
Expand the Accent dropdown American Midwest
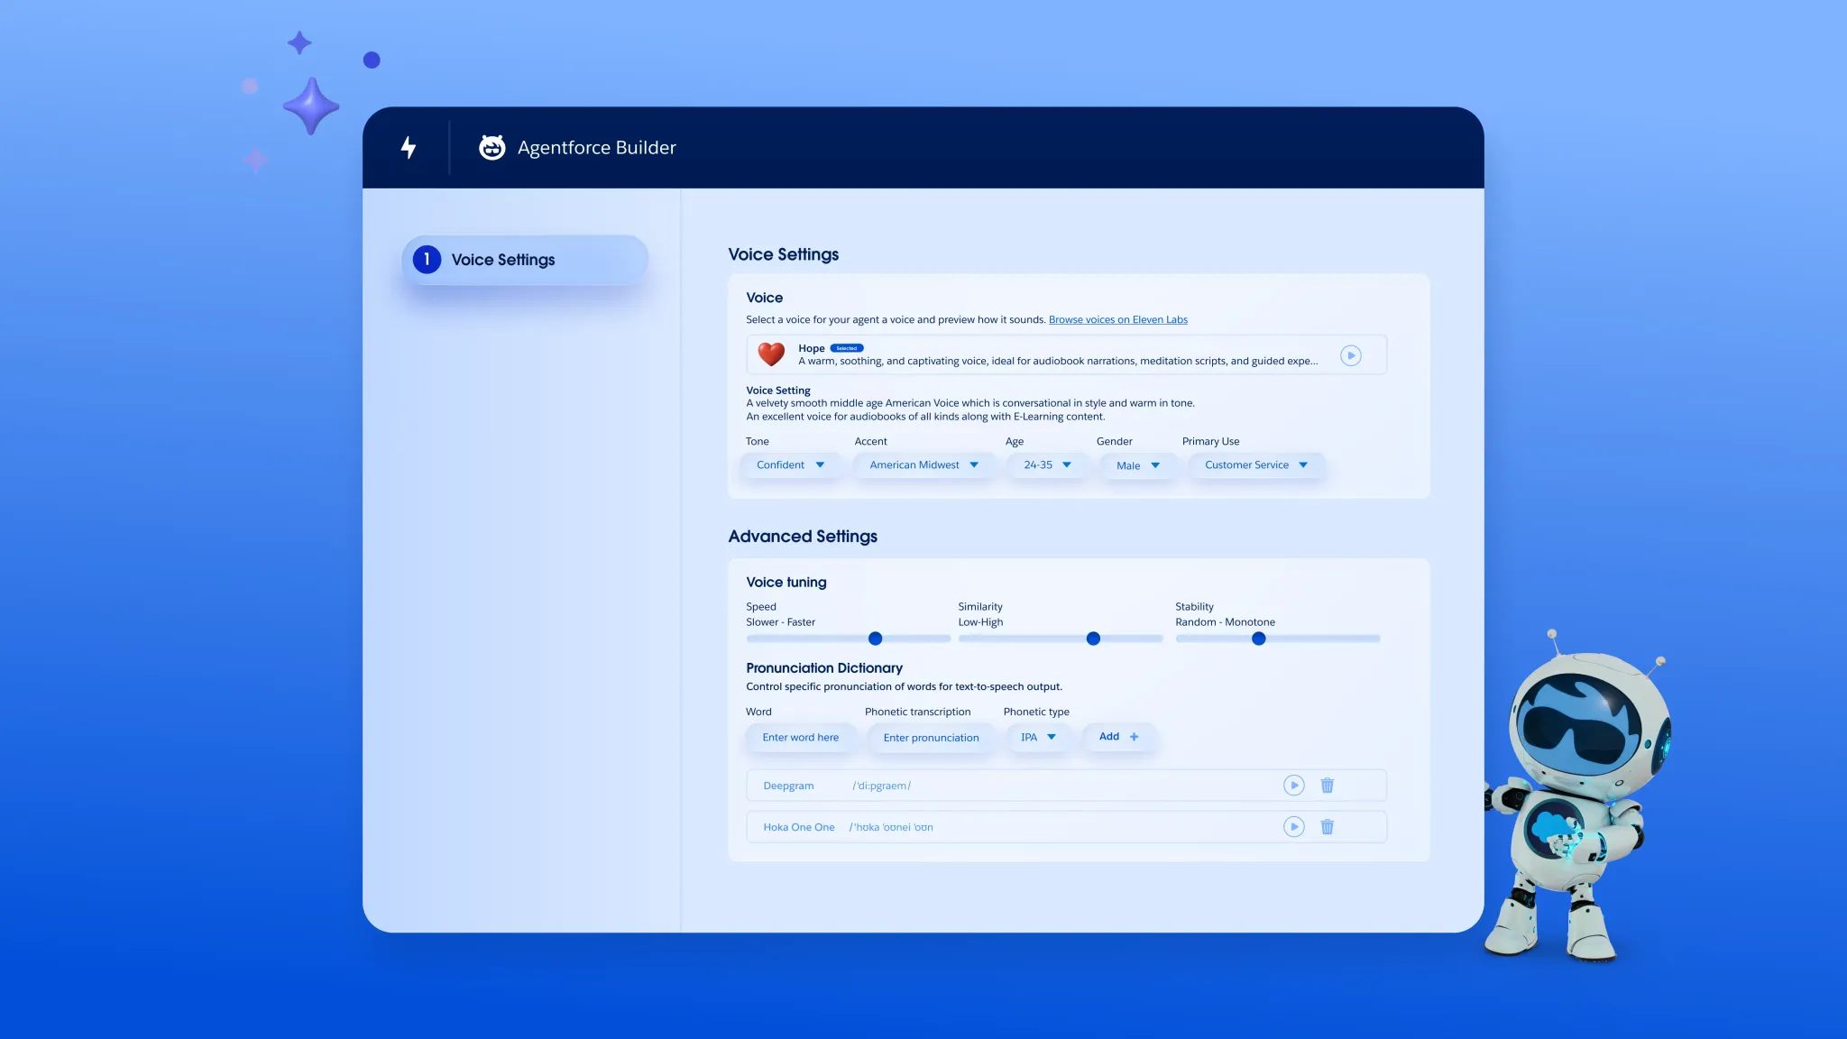[923, 465]
